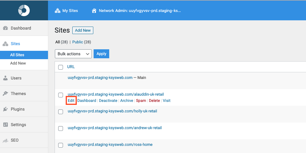The width and height of the screenshot is (306, 153).
Task: Click the Themes paintbrush icon
Action: 5,94
